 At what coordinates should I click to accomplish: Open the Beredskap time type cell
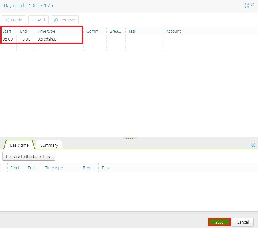pyautogui.click(x=58, y=39)
